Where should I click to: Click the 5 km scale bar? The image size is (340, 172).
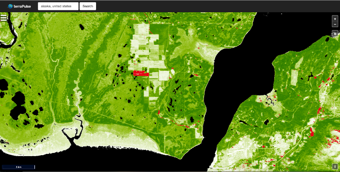click(x=19, y=167)
